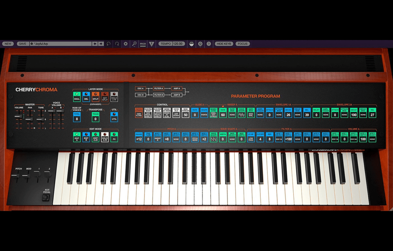The image size is (393, 251).
Task: Click the Master Volume slider
Action: 18,116
